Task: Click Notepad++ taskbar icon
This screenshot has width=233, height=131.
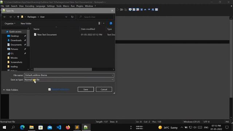Action: pyautogui.click(x=86, y=127)
